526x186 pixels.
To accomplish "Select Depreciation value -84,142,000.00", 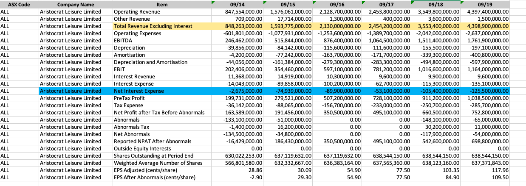I will tap(288, 48).
